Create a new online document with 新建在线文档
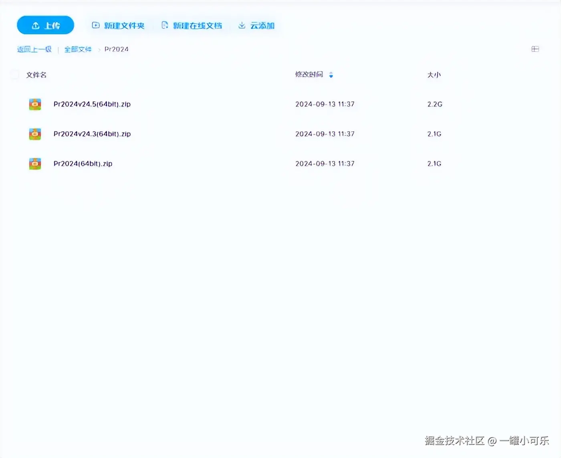Viewport: 561px width, 458px height. click(192, 26)
